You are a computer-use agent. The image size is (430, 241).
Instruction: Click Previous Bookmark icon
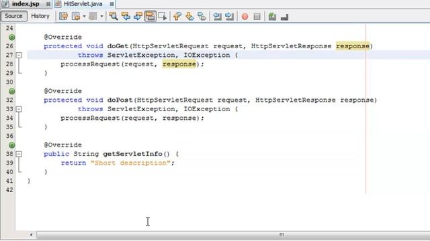pos(177,16)
